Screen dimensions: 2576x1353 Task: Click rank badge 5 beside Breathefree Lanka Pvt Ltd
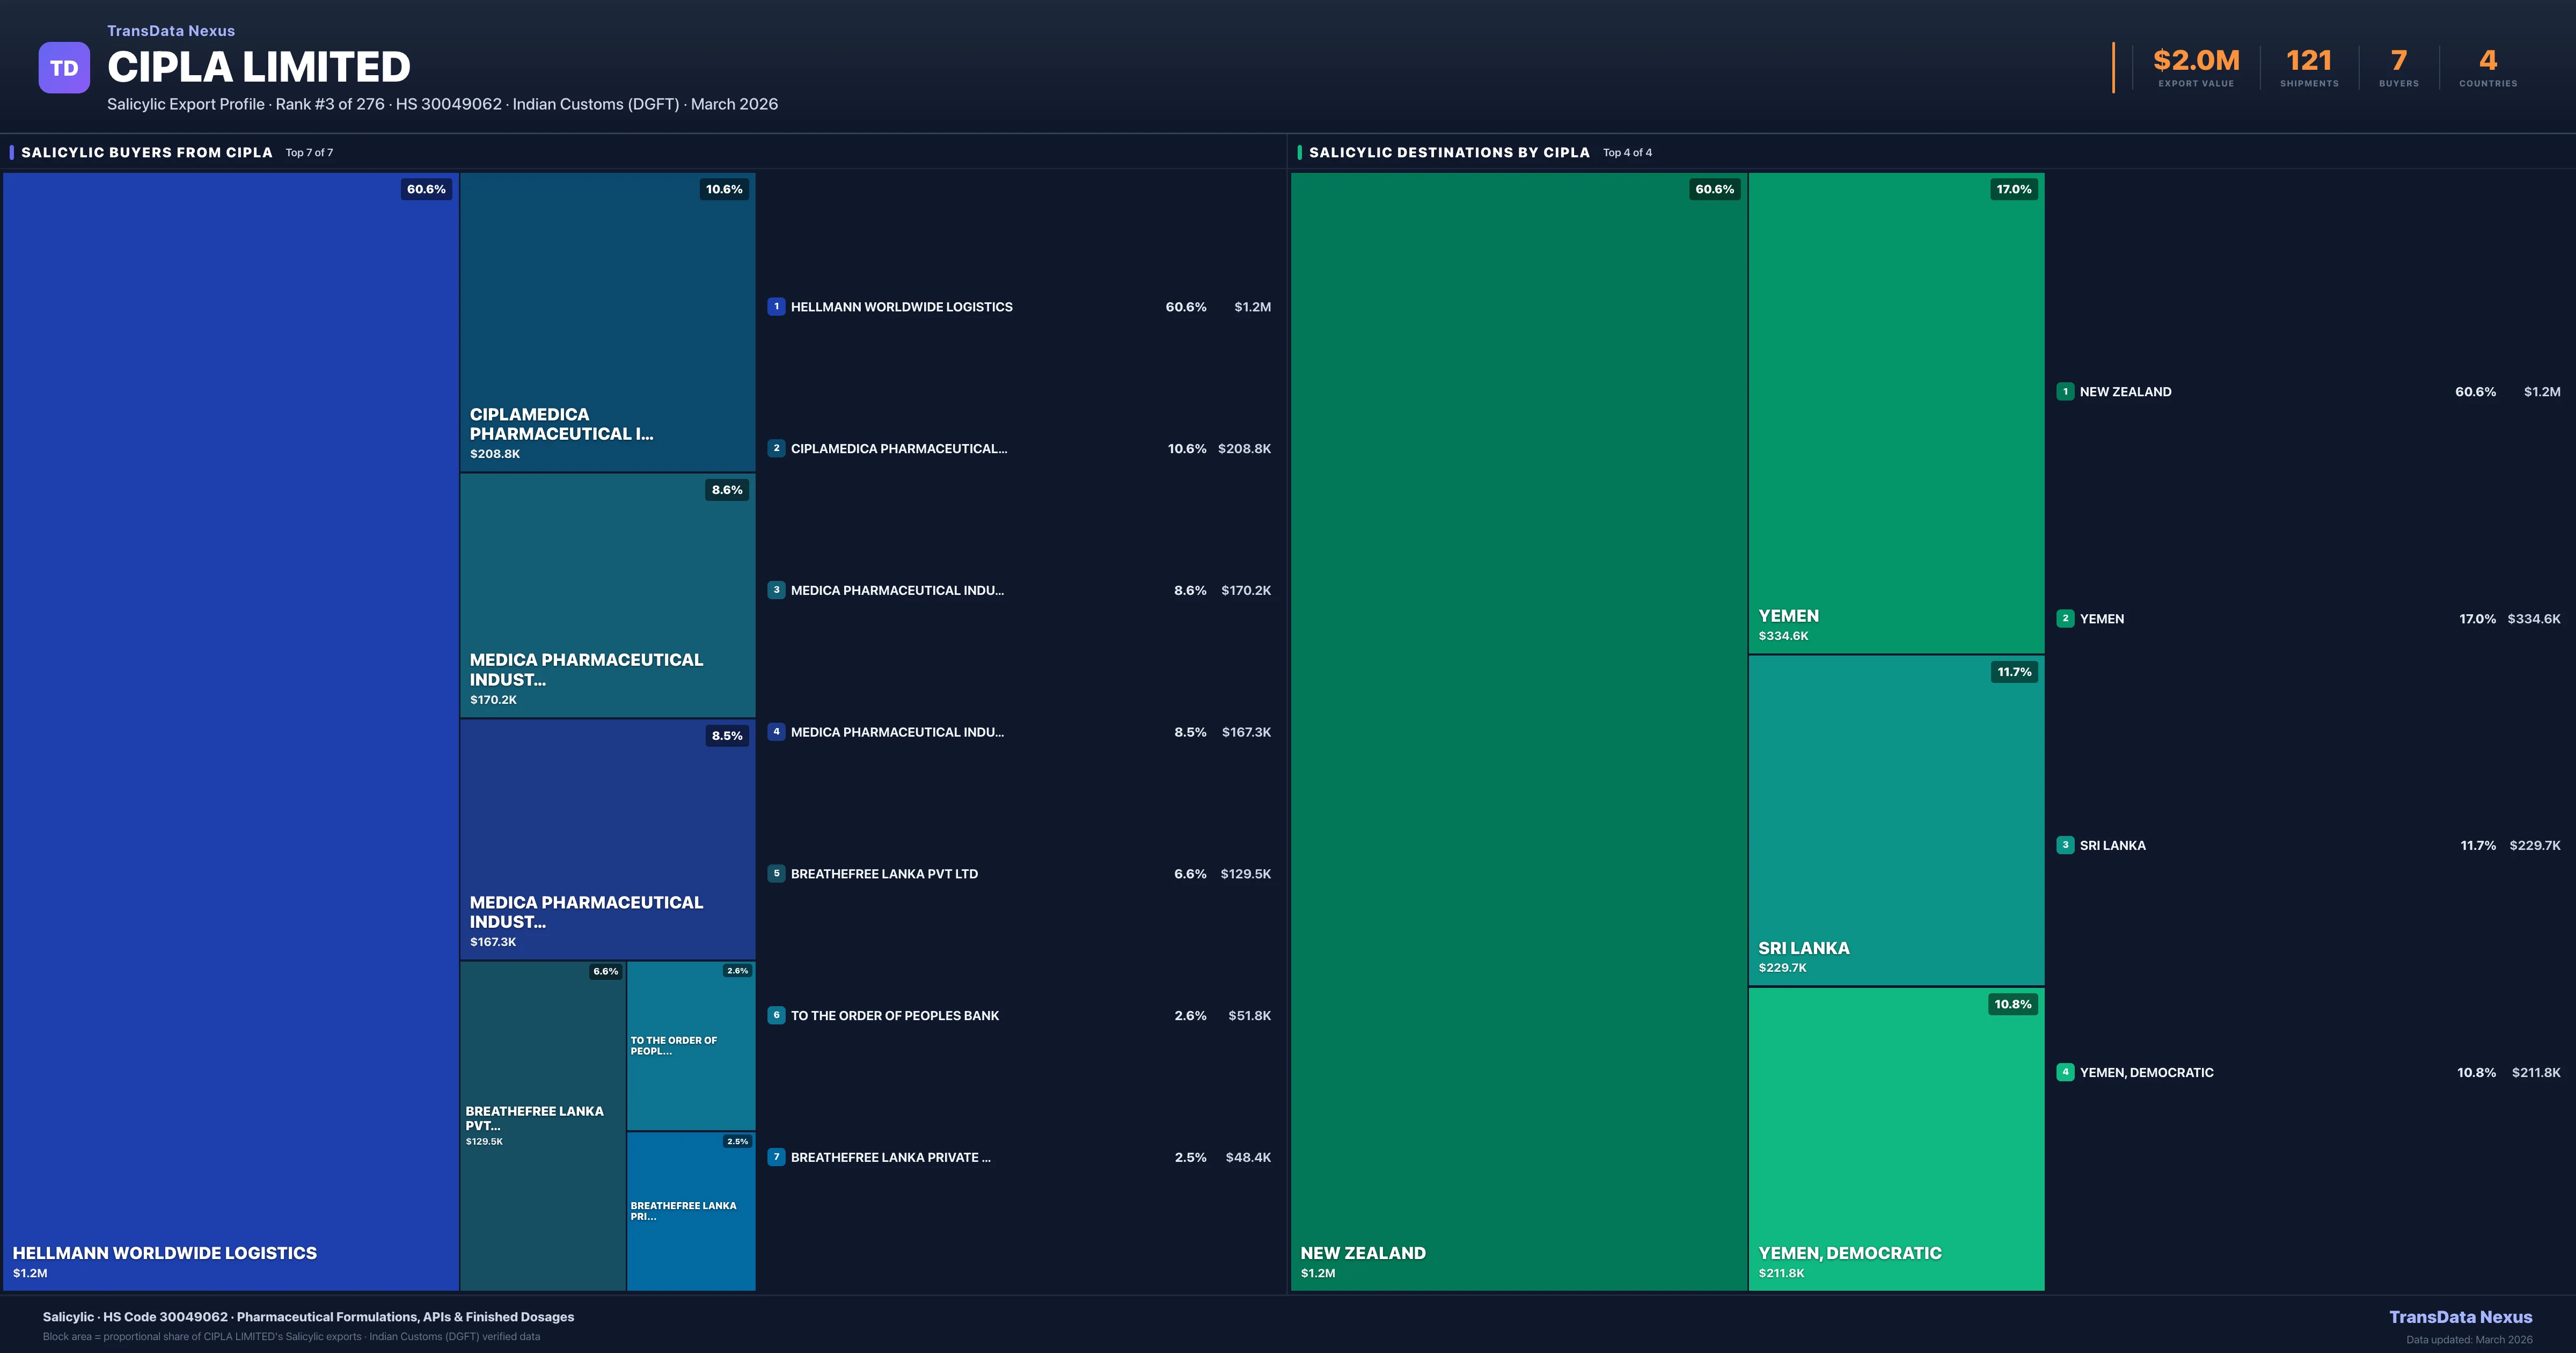[x=776, y=874]
